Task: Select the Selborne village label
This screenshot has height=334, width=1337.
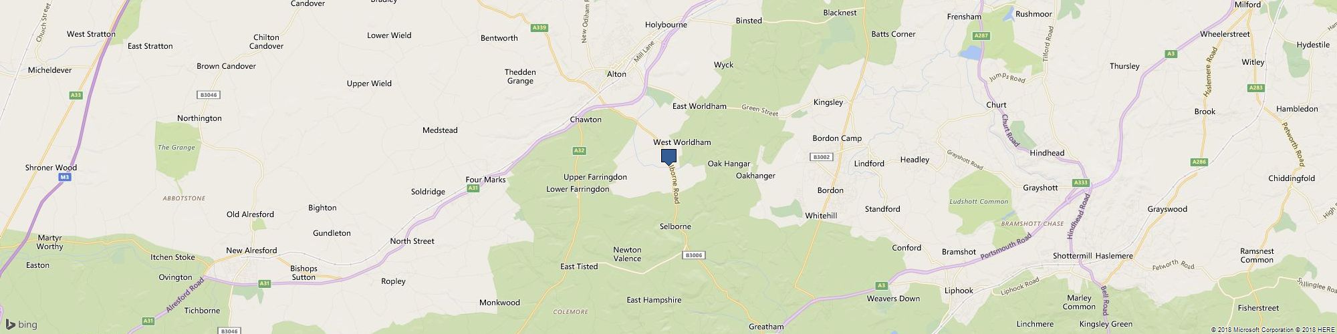Action: tap(675, 226)
